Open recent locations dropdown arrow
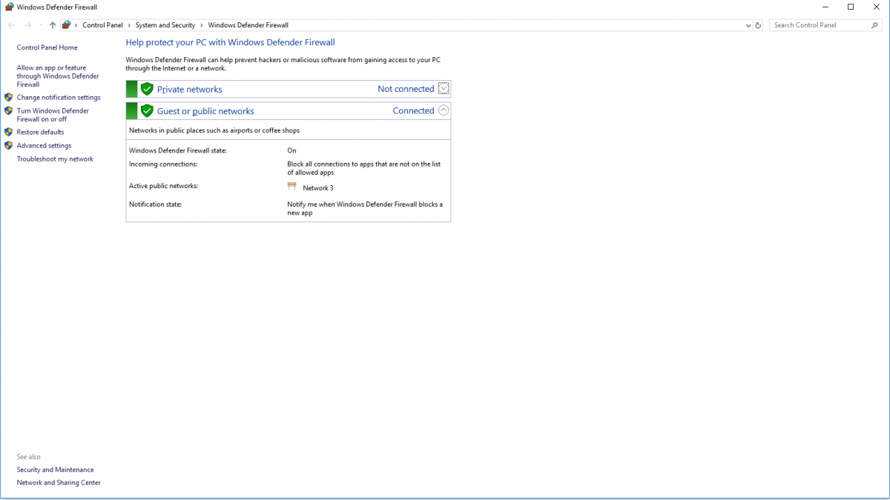This screenshot has width=890, height=500. 40,25
